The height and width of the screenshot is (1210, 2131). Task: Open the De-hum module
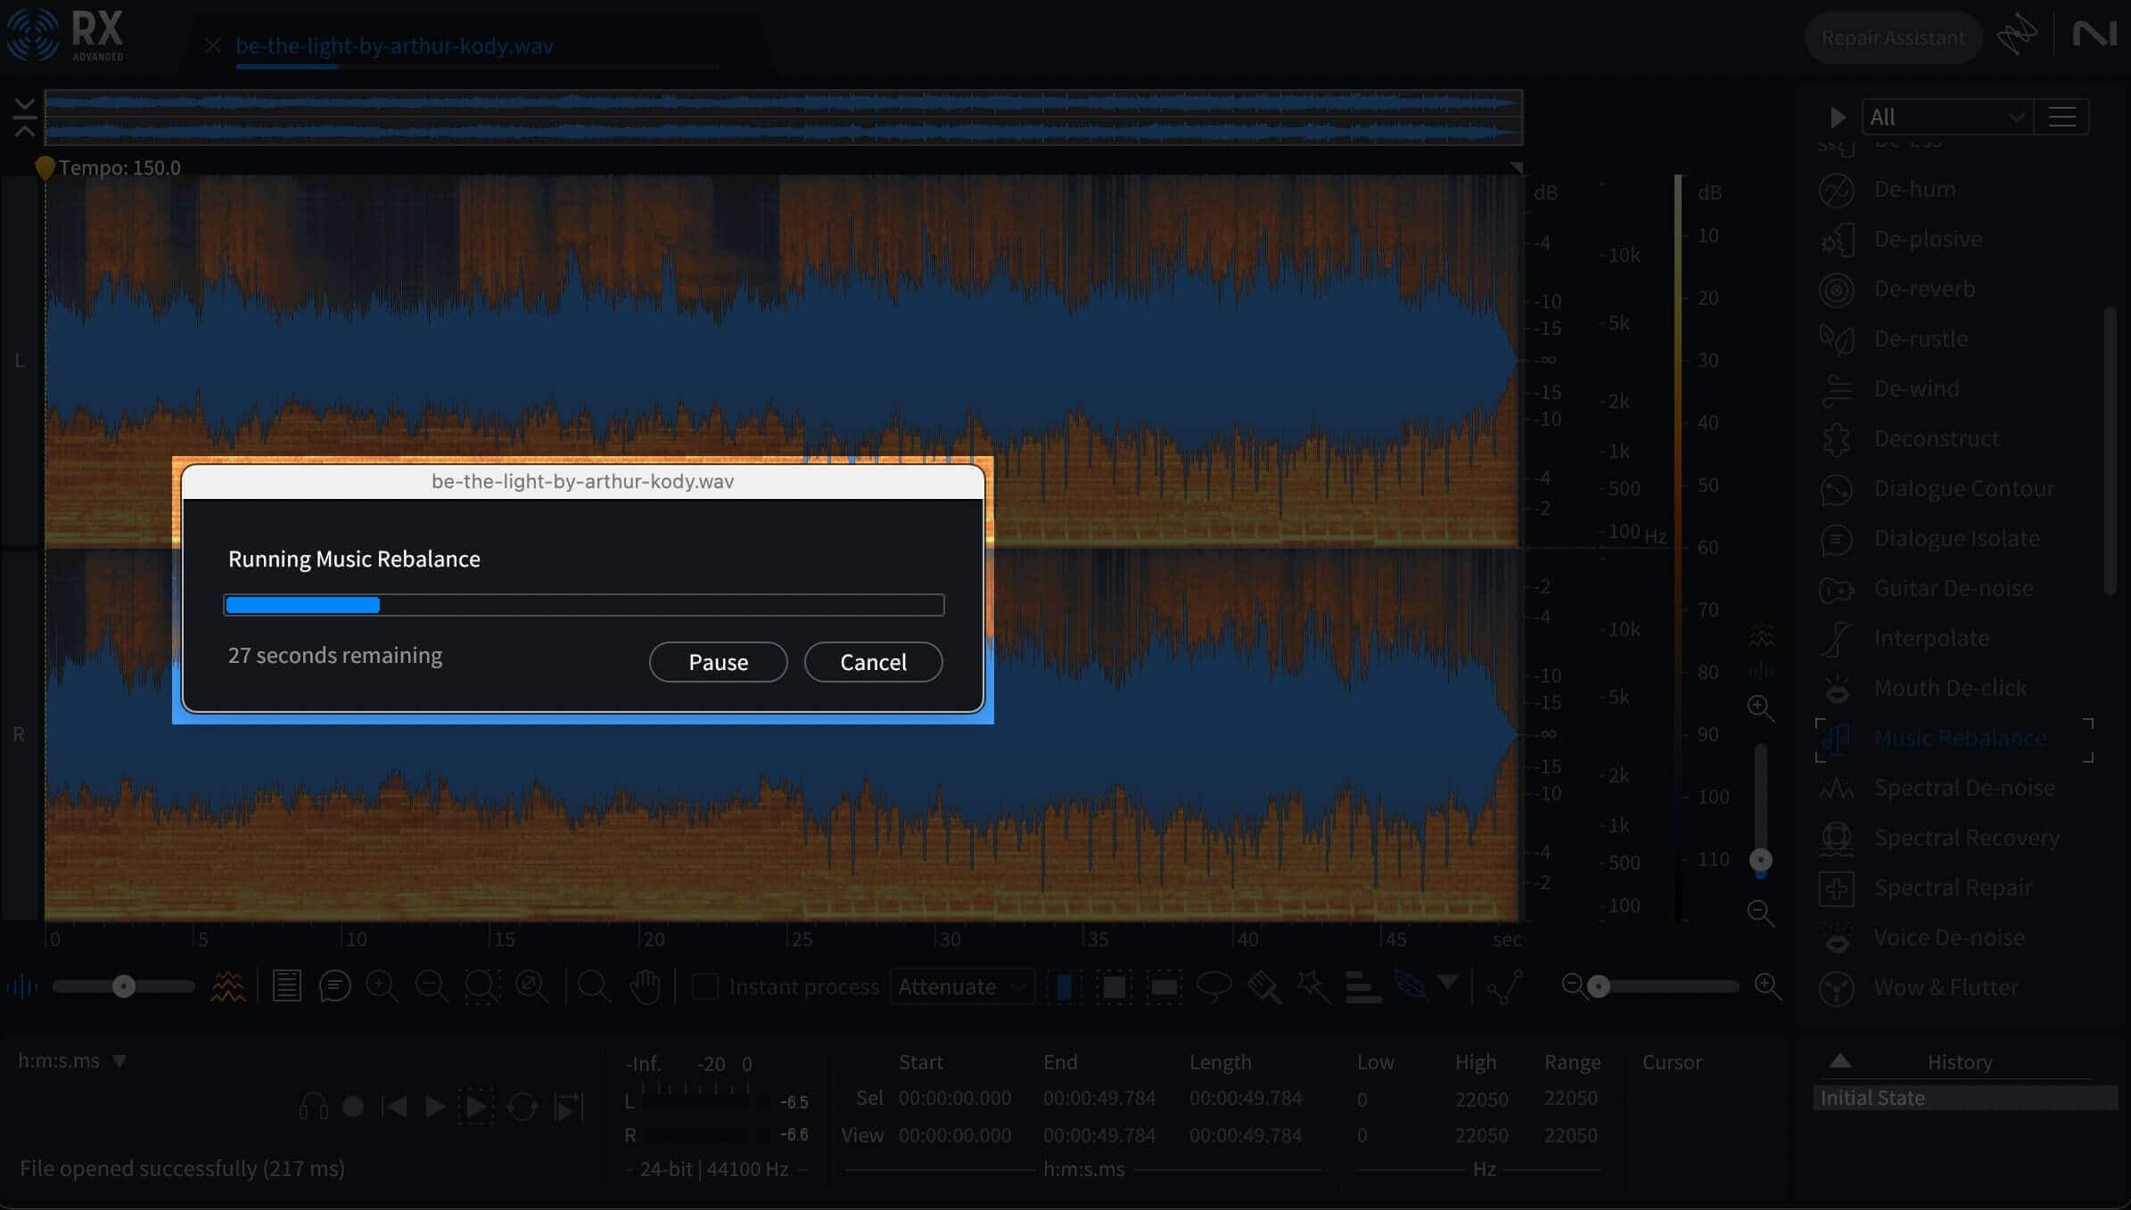1914,189
